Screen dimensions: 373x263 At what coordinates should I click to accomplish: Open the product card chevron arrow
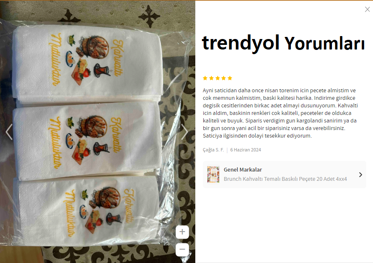(360, 174)
